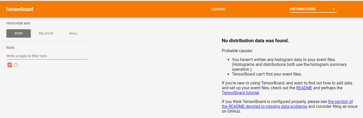Click the 'Runs' section label
The width and height of the screenshot is (363, 118).
(10, 48)
